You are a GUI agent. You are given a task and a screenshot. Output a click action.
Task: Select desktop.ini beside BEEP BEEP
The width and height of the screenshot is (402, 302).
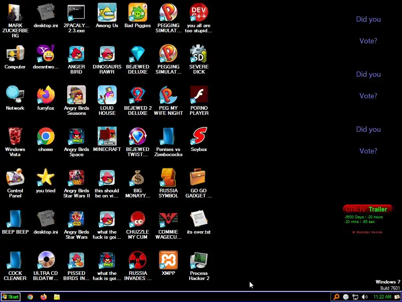(x=46, y=219)
